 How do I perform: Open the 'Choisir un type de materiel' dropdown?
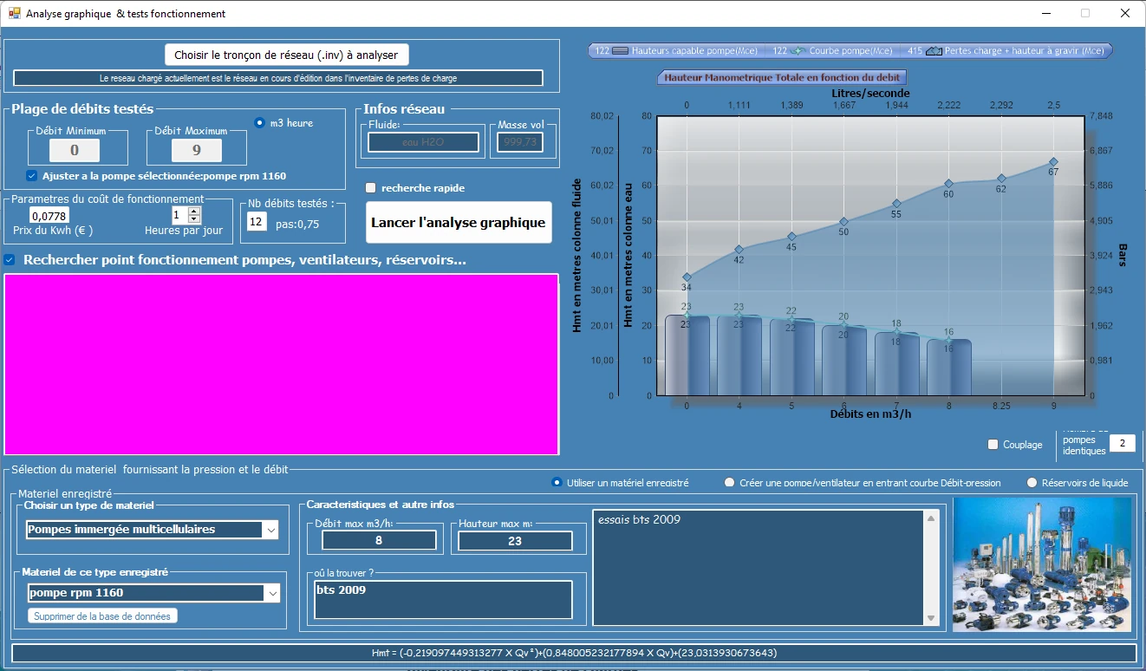click(271, 530)
